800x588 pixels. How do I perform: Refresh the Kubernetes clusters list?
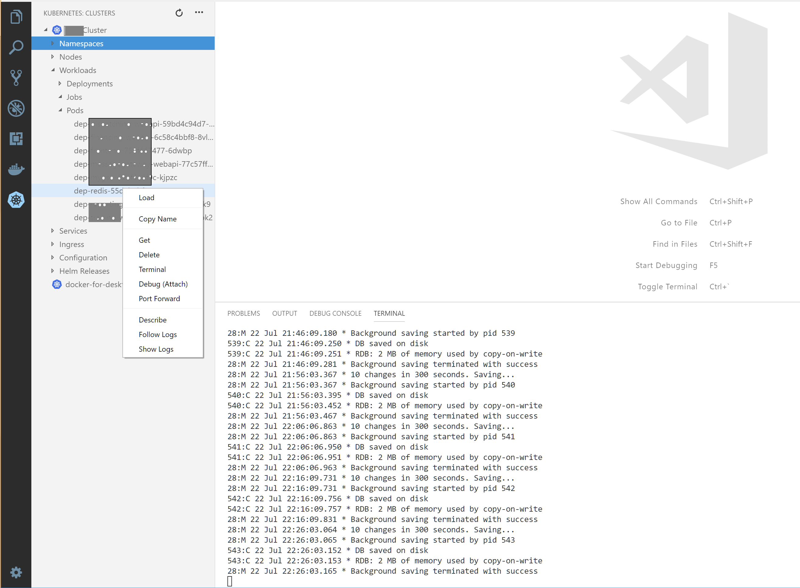[x=179, y=13]
